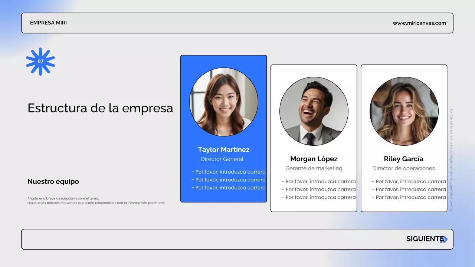Viewport: 475px width, 267px height.
Task: Click the EMPRESA MIRI logo text
Action: (x=48, y=23)
